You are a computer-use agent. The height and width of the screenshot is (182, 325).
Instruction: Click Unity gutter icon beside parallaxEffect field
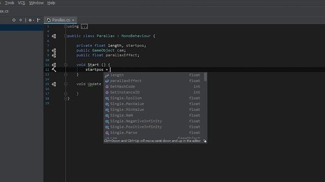[54, 55]
